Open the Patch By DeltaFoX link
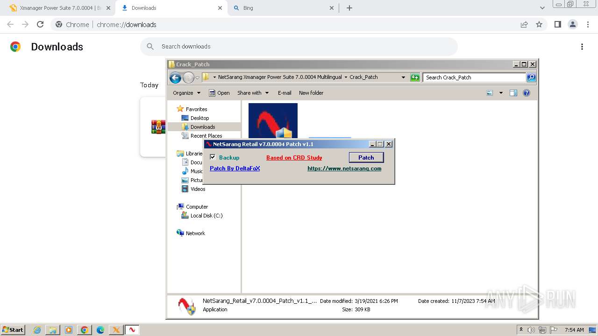Image resolution: width=598 pixels, height=336 pixels. (235, 168)
